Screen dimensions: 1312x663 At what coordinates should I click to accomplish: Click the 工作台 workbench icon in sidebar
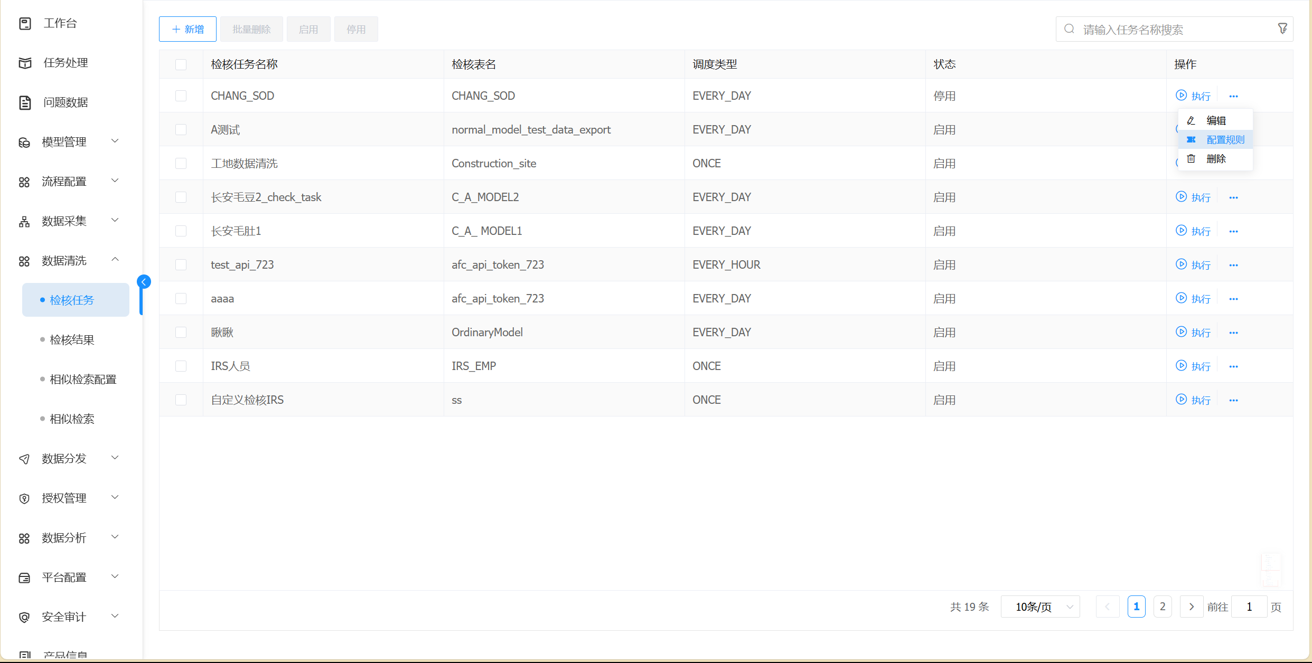point(25,23)
